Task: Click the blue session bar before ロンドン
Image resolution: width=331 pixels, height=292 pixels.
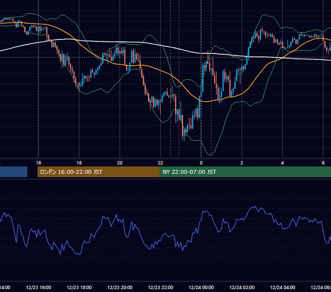Action: [x=14, y=172]
